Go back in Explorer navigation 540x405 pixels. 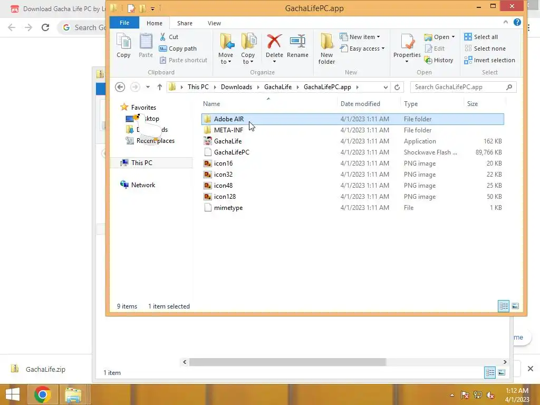click(x=120, y=87)
